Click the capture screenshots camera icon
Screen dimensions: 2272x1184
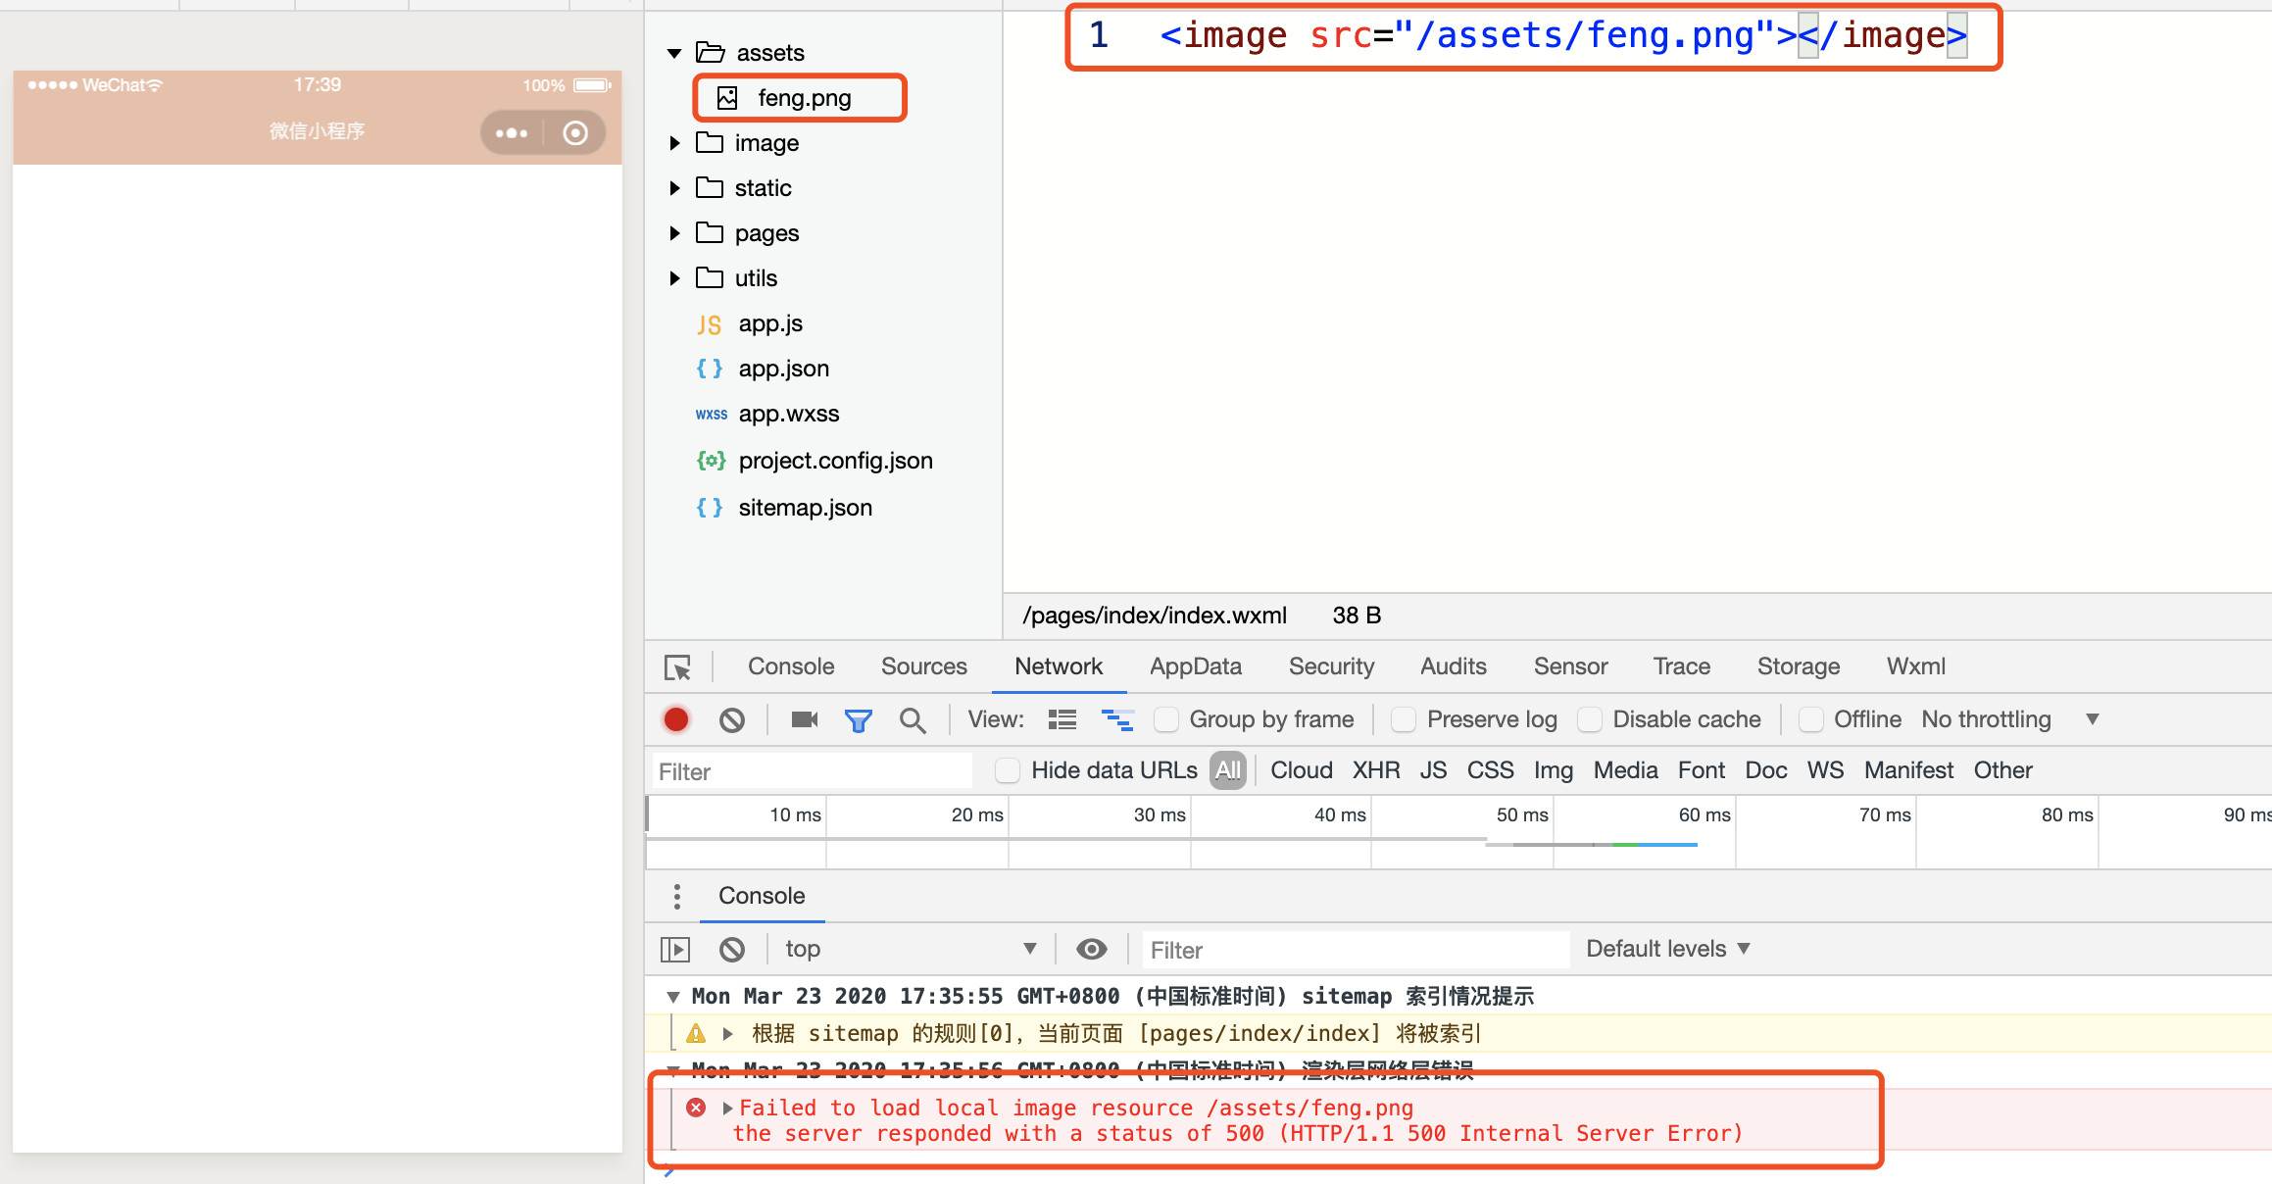tap(804, 719)
